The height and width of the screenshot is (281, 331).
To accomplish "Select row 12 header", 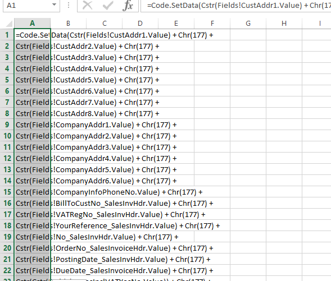I will click(x=7, y=158).
